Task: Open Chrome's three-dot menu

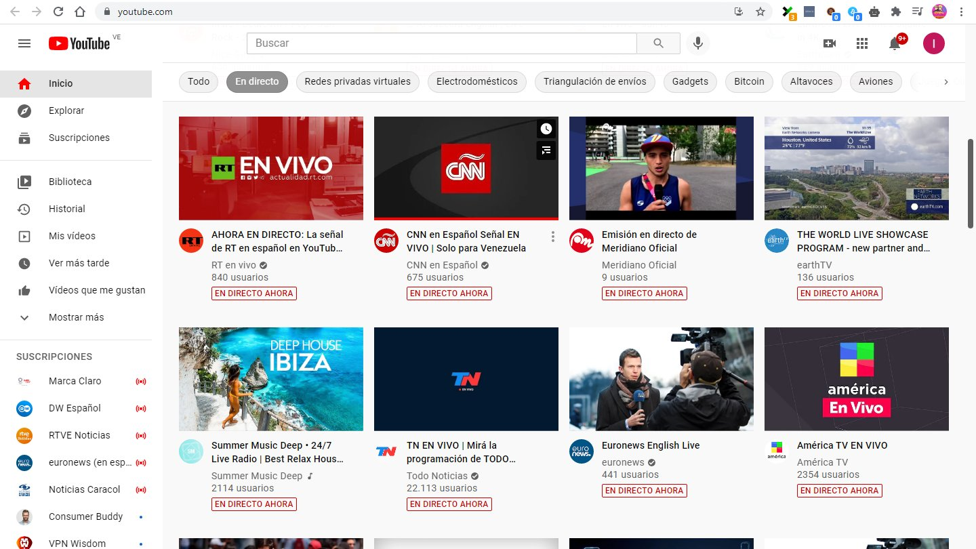Action: pyautogui.click(x=961, y=12)
